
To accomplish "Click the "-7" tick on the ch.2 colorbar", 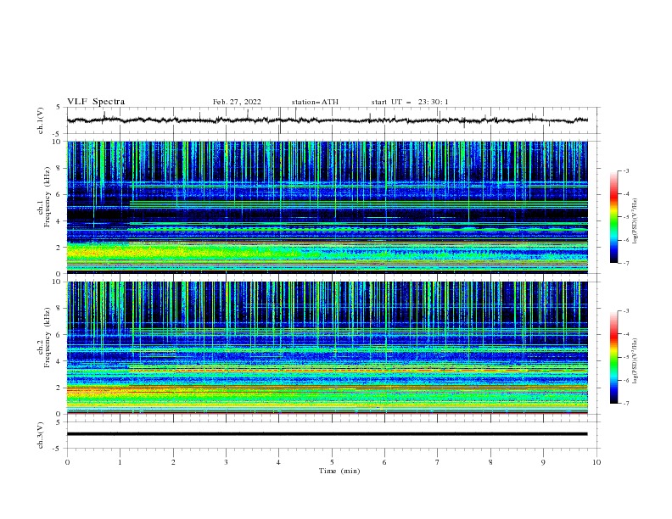I will pos(626,404).
